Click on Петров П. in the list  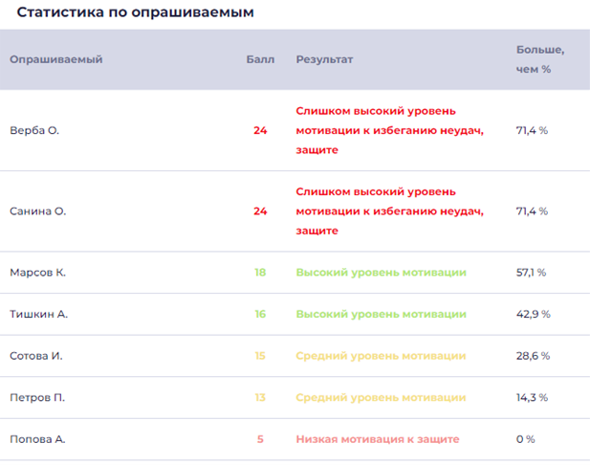37,397
